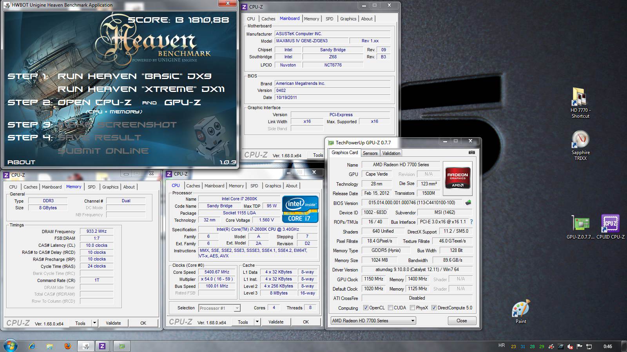This screenshot has width=627, height=352.
Task: Click the Core Speed 5400.67 MHz value
Action: click(217, 272)
